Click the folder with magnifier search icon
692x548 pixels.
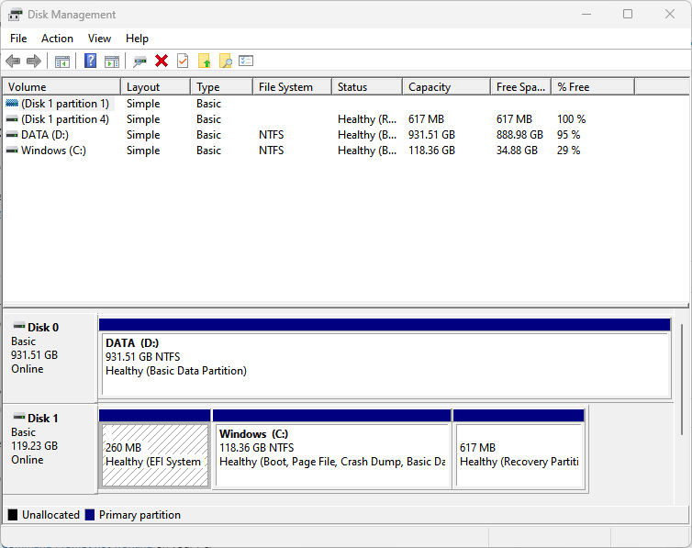tap(225, 62)
